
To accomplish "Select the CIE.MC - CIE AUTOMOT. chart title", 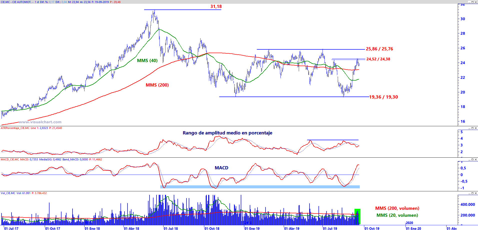I will (x=16, y=2).
